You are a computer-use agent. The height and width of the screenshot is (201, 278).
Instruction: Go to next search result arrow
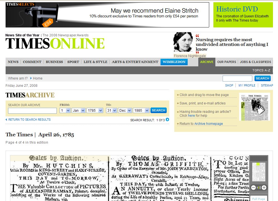[168, 120]
